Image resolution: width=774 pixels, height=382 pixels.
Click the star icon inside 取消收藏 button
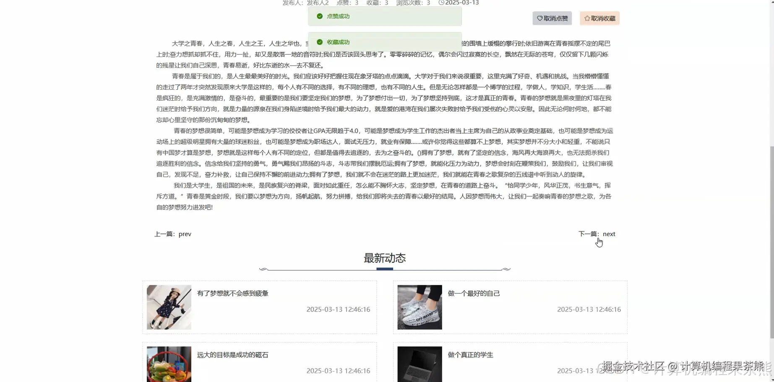587,18
